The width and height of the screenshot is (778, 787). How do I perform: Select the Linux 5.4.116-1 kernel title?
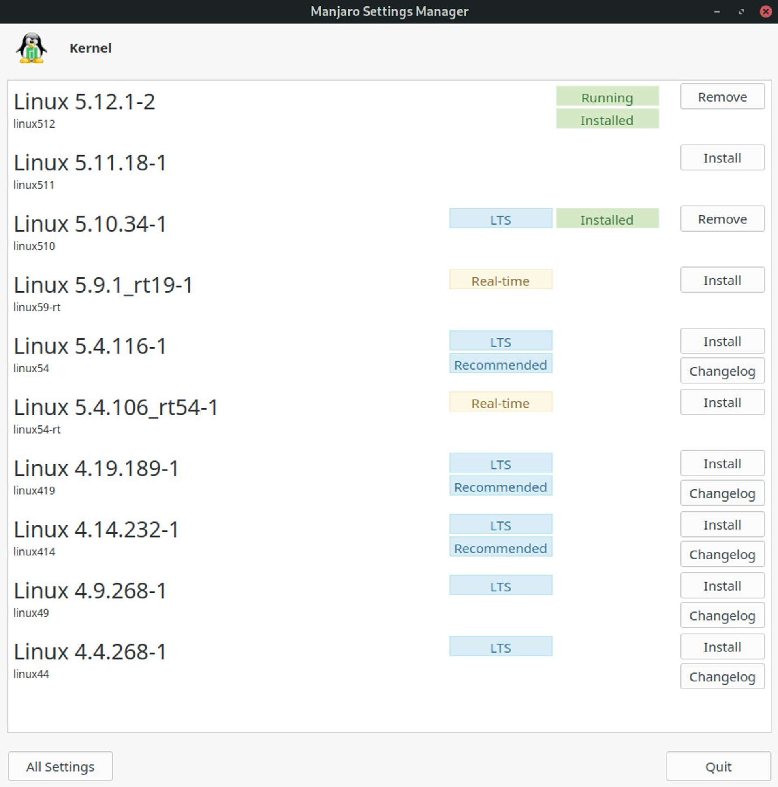(90, 346)
